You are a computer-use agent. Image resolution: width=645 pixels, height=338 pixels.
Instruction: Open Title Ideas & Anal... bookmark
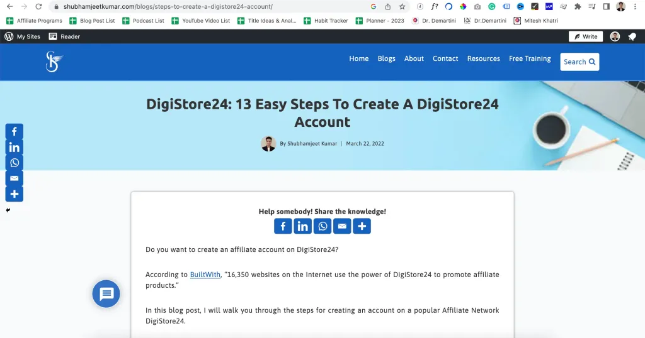coord(267,21)
